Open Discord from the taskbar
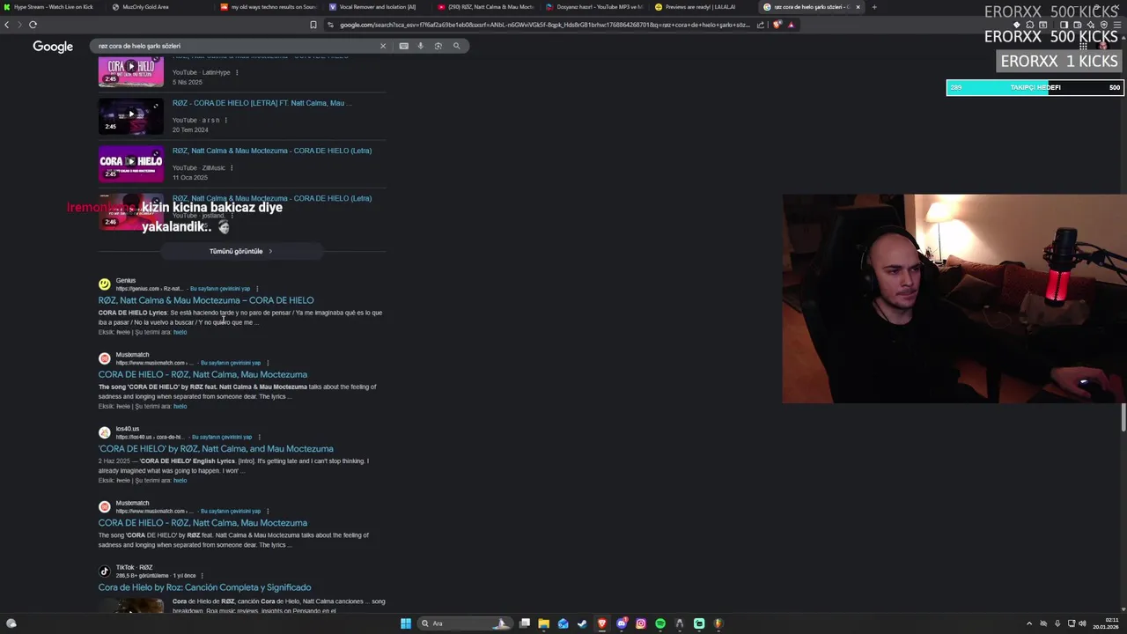This screenshot has width=1127, height=634. 622,623
